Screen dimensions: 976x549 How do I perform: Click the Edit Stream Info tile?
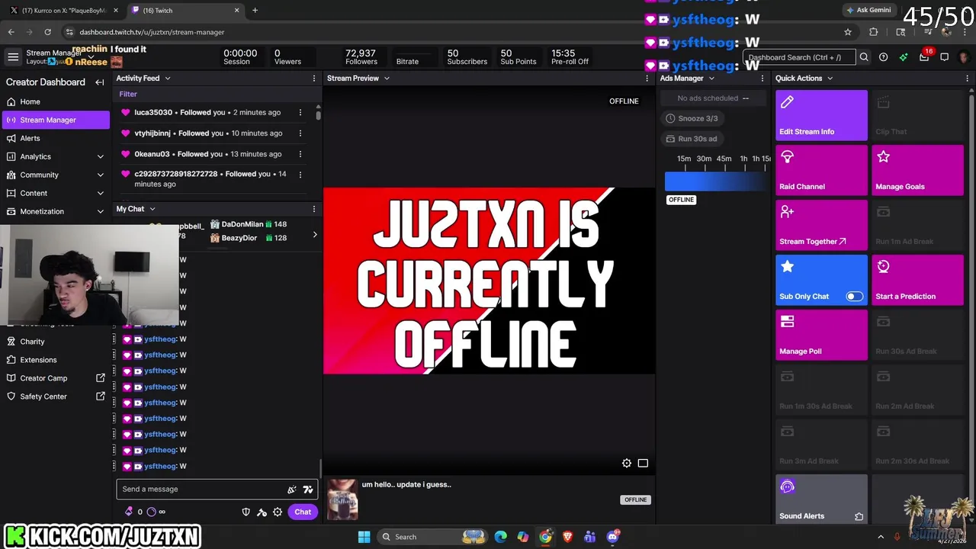coord(821,115)
